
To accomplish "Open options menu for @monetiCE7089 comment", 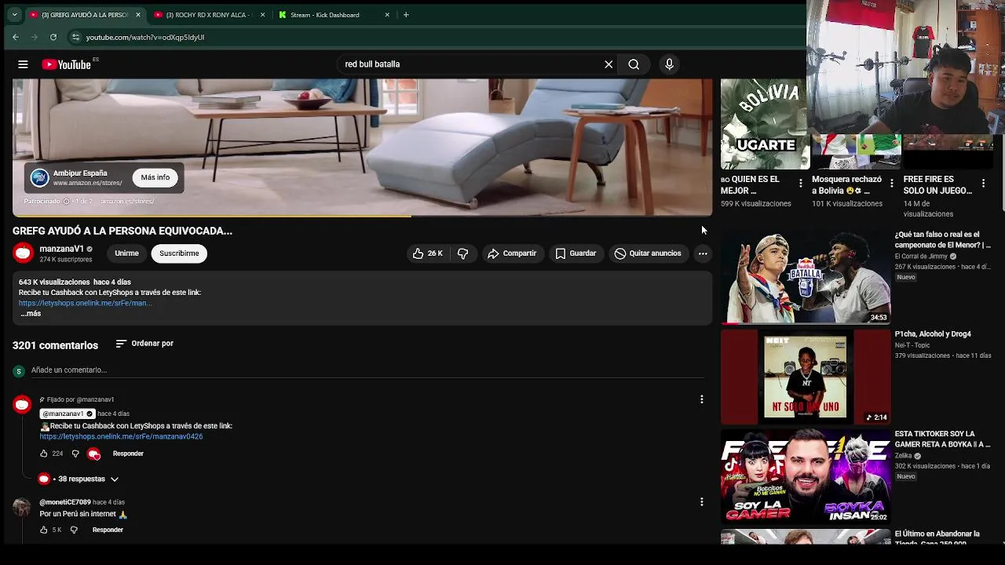I will pyautogui.click(x=701, y=501).
